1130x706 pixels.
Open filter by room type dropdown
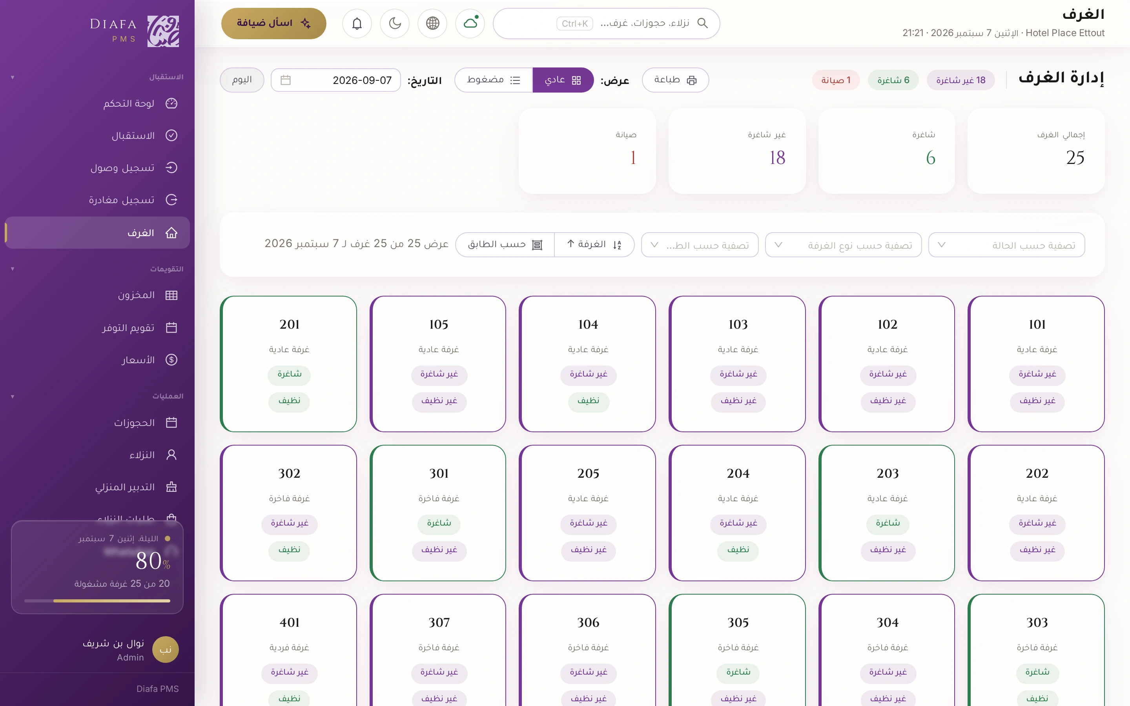click(x=843, y=245)
